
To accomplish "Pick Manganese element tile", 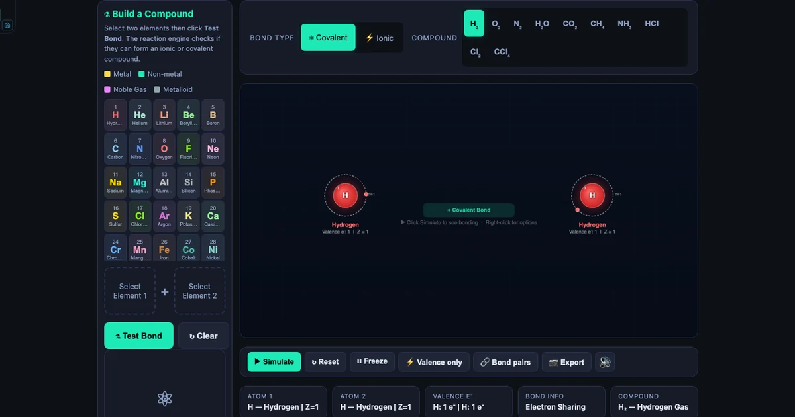I will [140, 248].
